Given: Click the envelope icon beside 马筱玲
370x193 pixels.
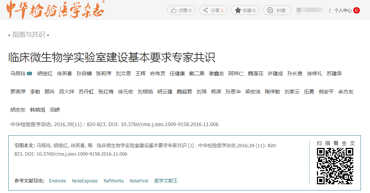Looking at the screenshot, I should (29, 73).
